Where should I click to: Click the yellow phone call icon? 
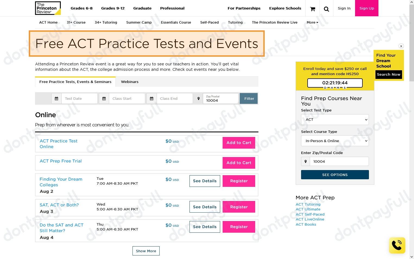(397, 245)
